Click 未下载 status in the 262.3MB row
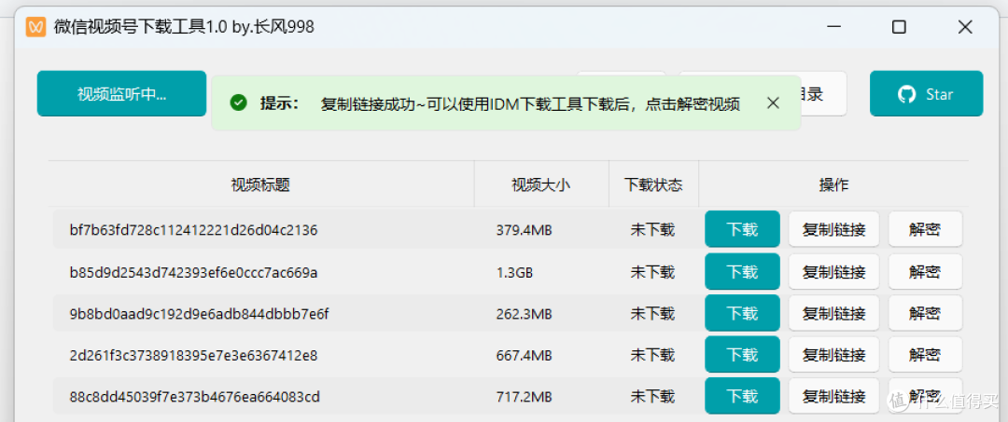This screenshot has width=1008, height=422. coord(652,314)
